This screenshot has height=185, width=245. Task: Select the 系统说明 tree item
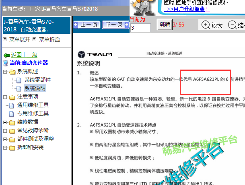click(35, 88)
